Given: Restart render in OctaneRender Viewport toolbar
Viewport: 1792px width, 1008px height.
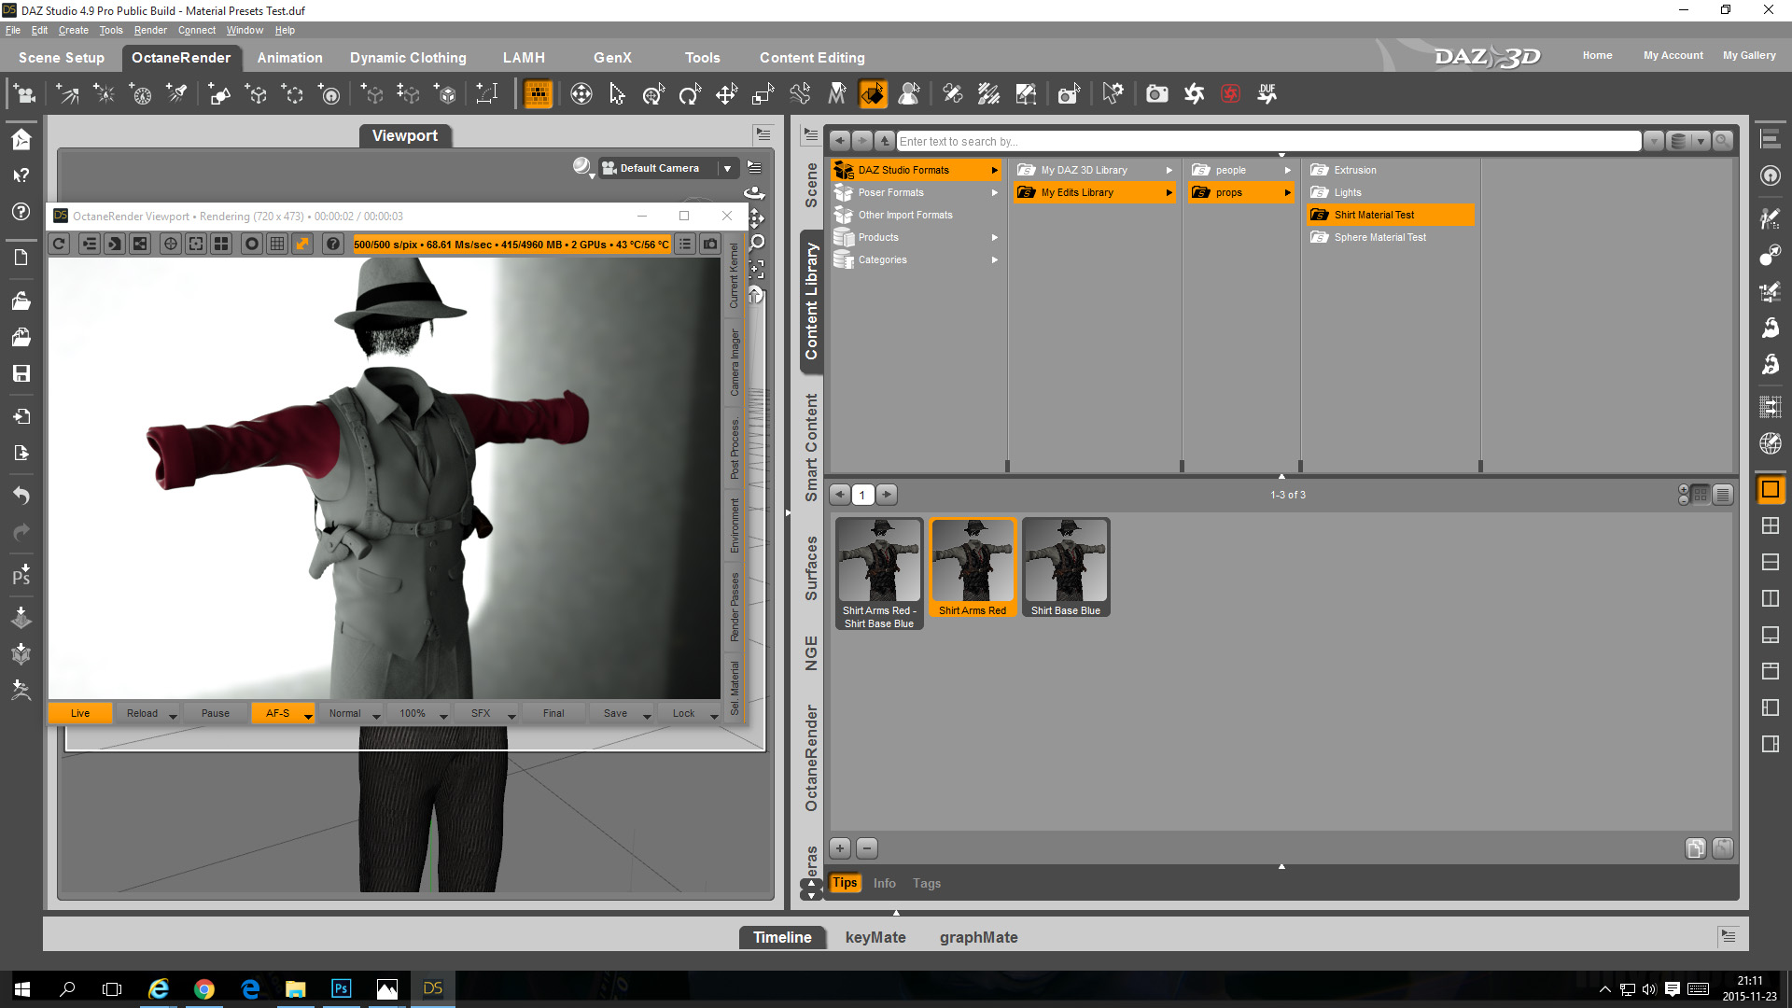Looking at the screenshot, I should click(x=59, y=244).
